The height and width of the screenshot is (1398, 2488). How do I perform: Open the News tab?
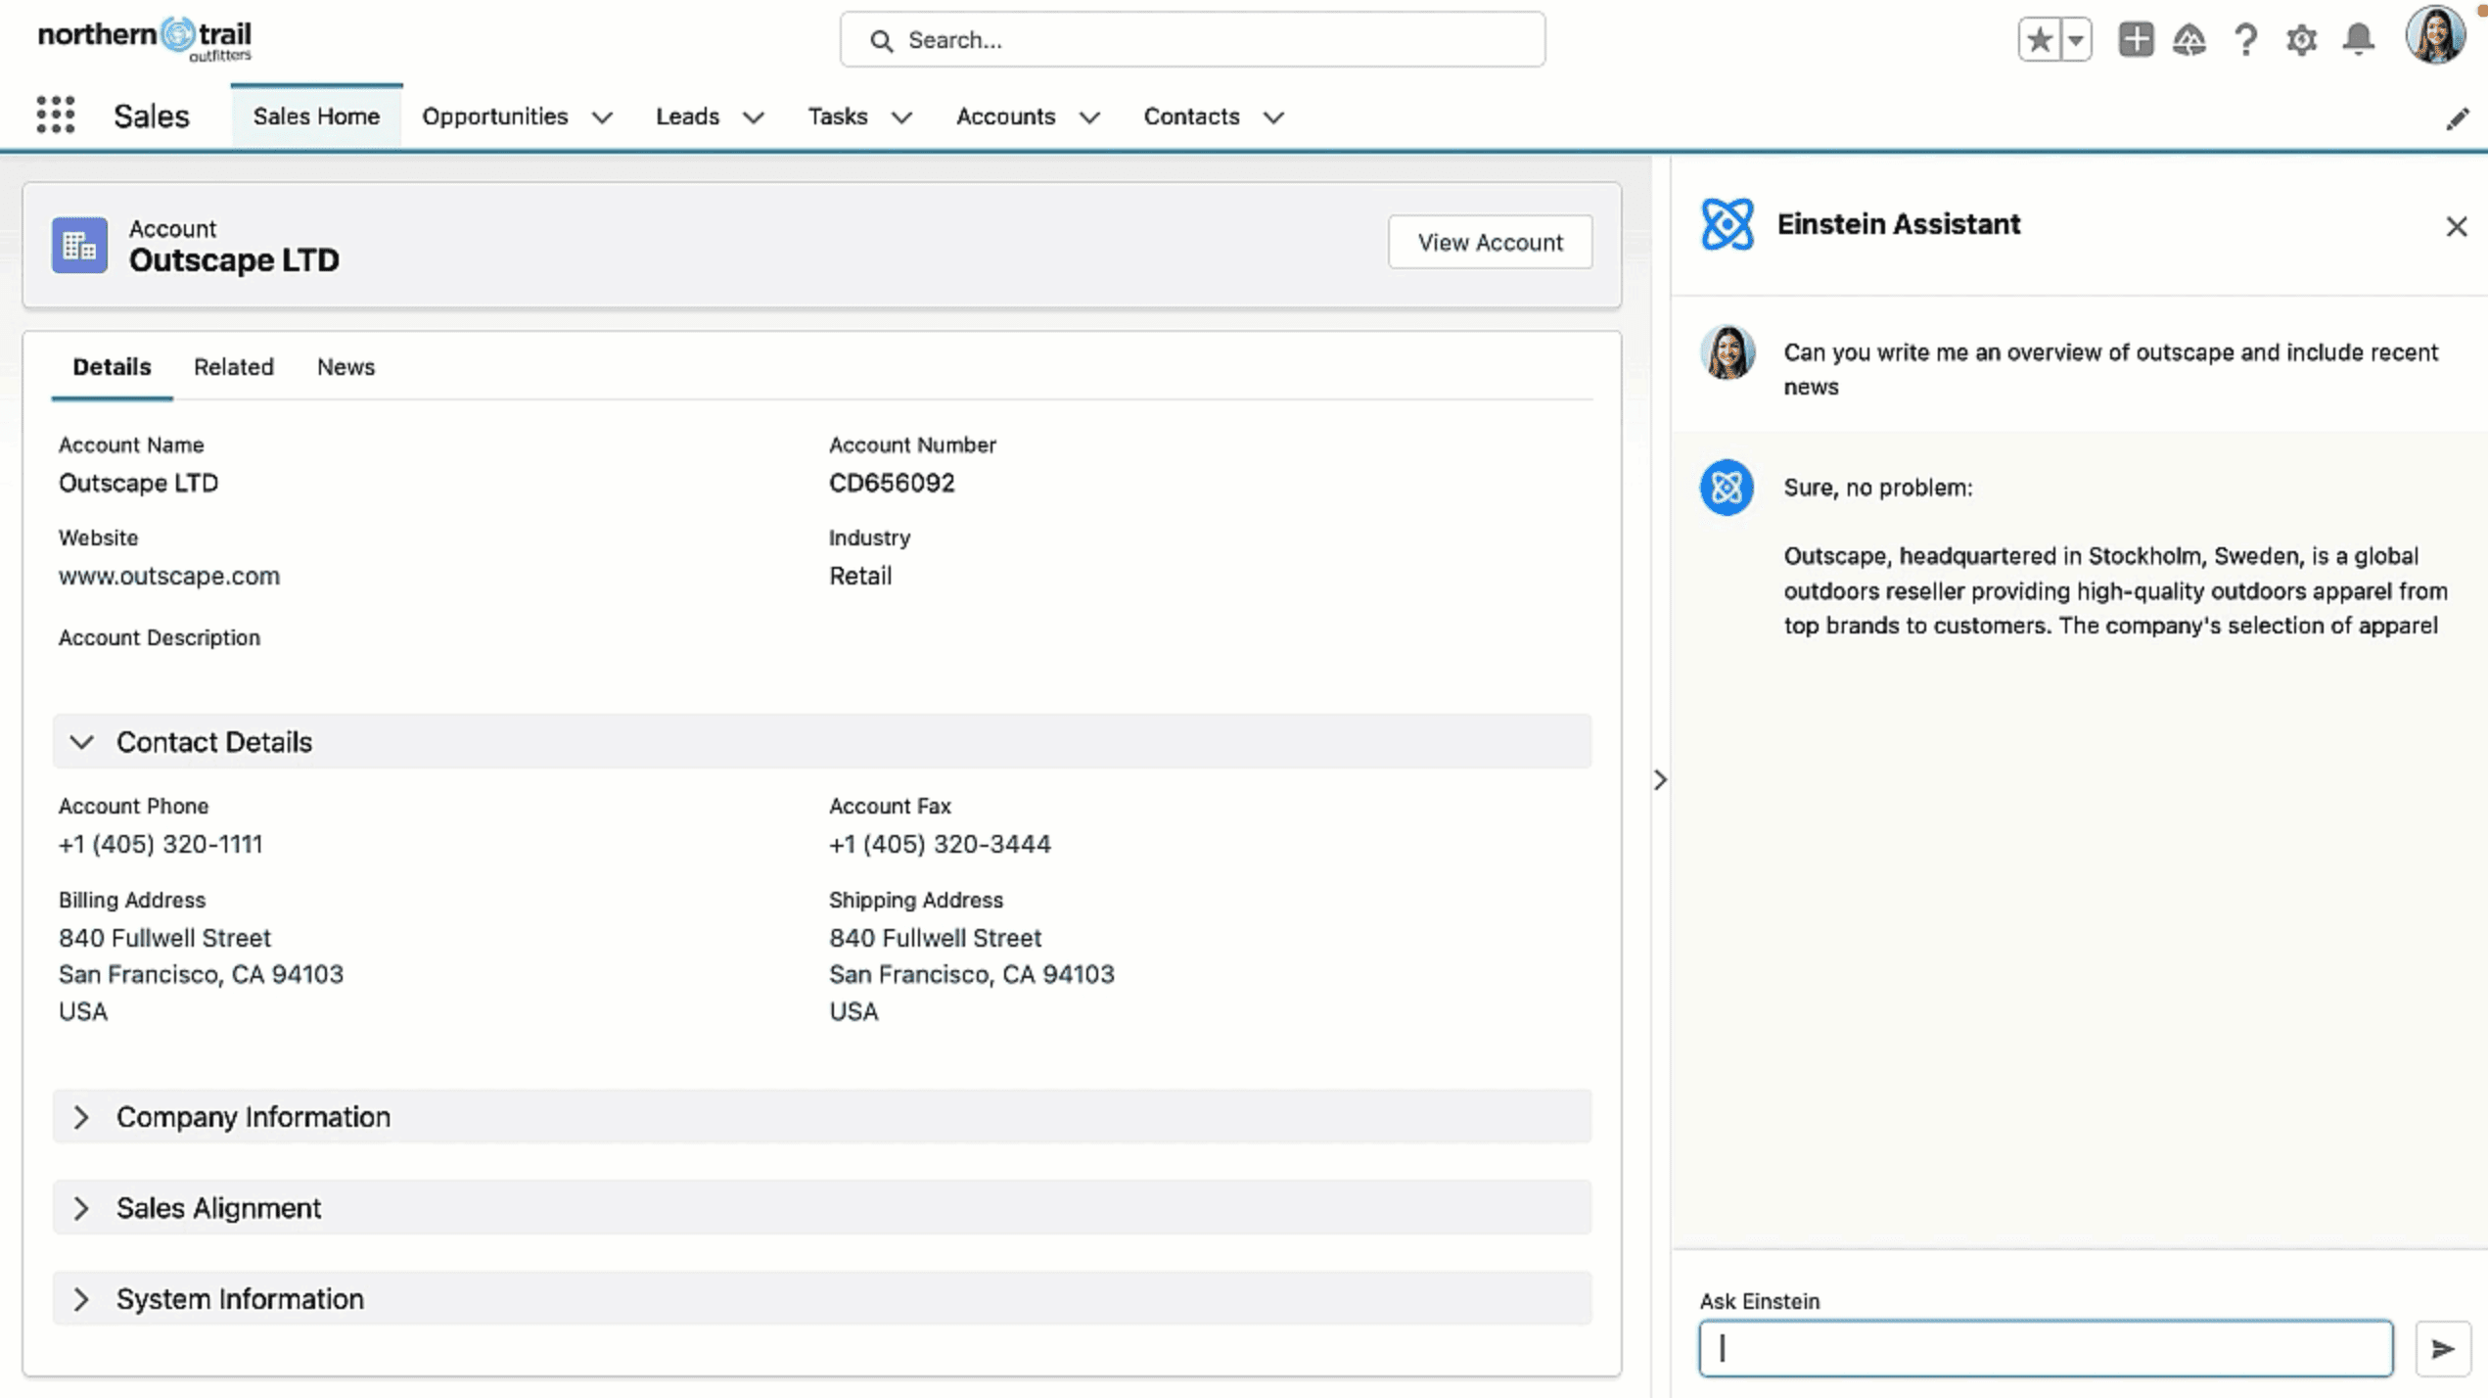click(x=346, y=366)
